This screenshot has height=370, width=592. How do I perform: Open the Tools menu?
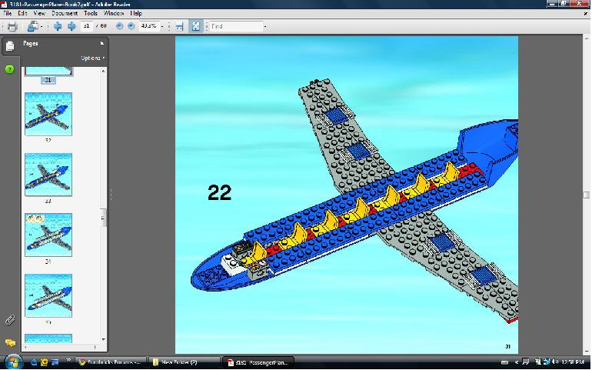click(x=91, y=14)
